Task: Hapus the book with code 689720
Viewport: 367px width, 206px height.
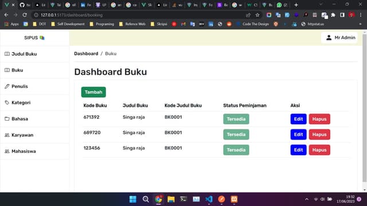Action: (319, 134)
